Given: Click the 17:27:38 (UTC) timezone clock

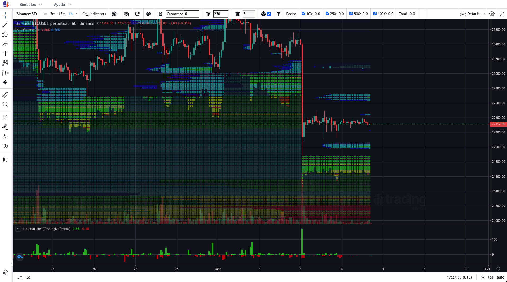Looking at the screenshot, I should 460,277.
